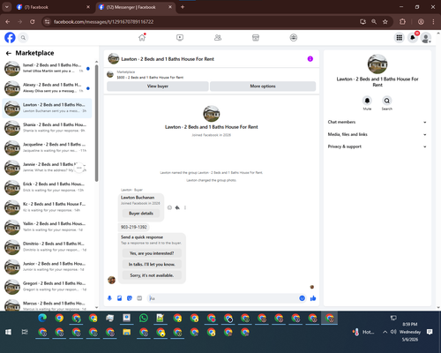Expand the Privacy & support section
Viewport: 441px width, 353px height.
[x=377, y=146]
